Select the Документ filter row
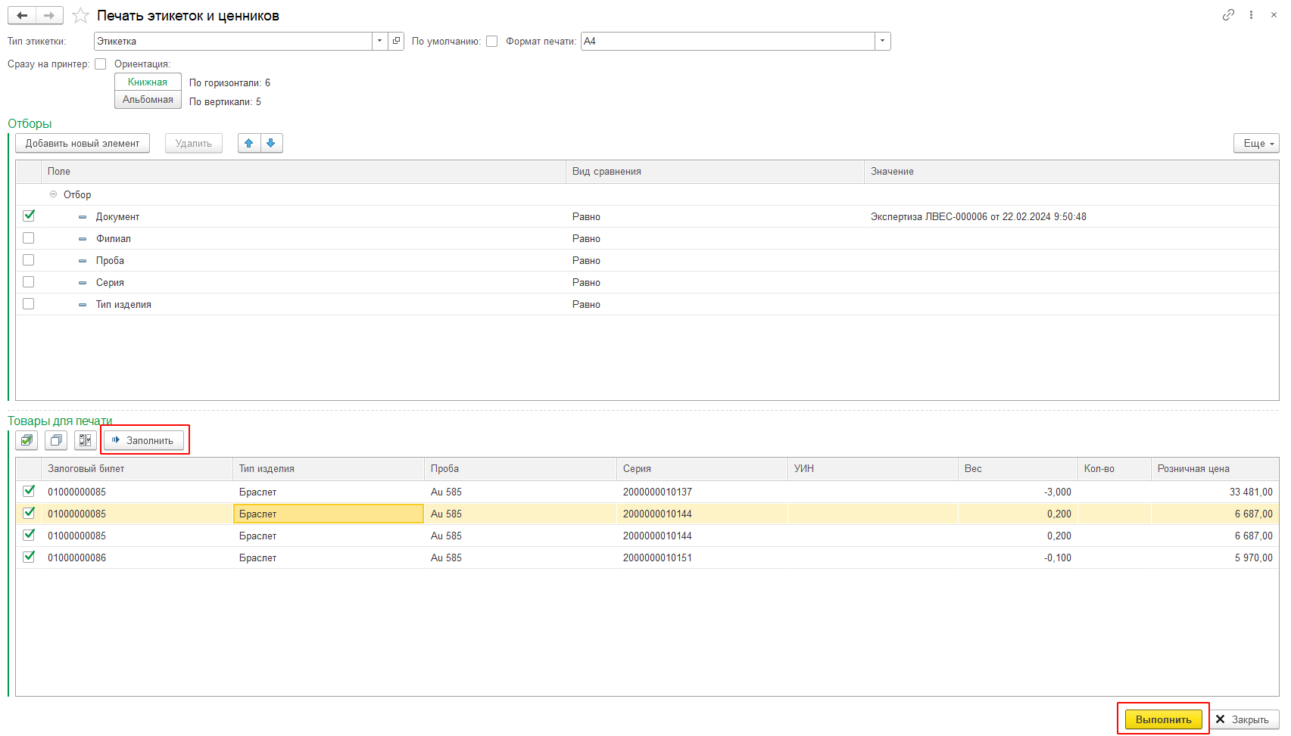The width and height of the screenshot is (1291, 736). (x=647, y=216)
